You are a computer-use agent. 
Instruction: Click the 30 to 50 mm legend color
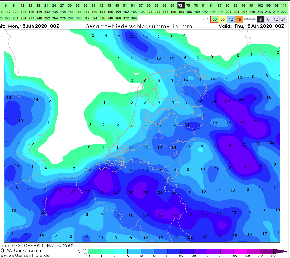(200, 252)
